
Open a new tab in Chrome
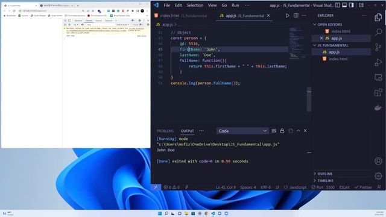78,5
